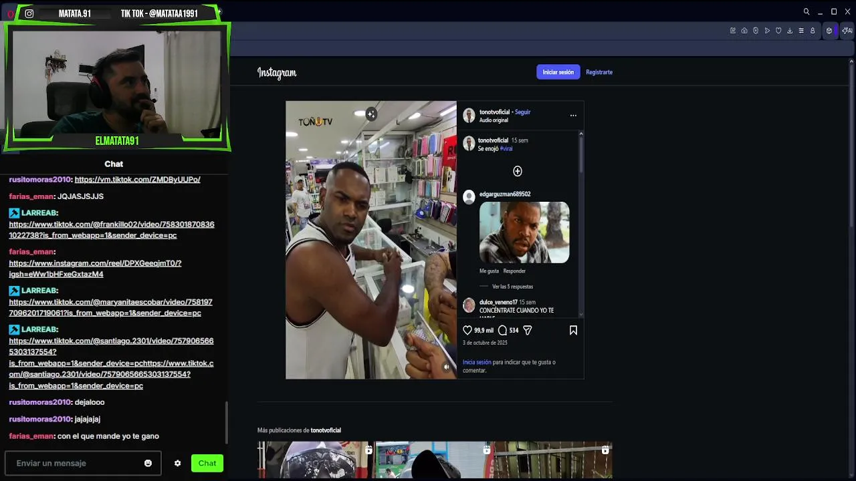Click the tagged-people icon atop the video
The width and height of the screenshot is (856, 481).
(371, 114)
